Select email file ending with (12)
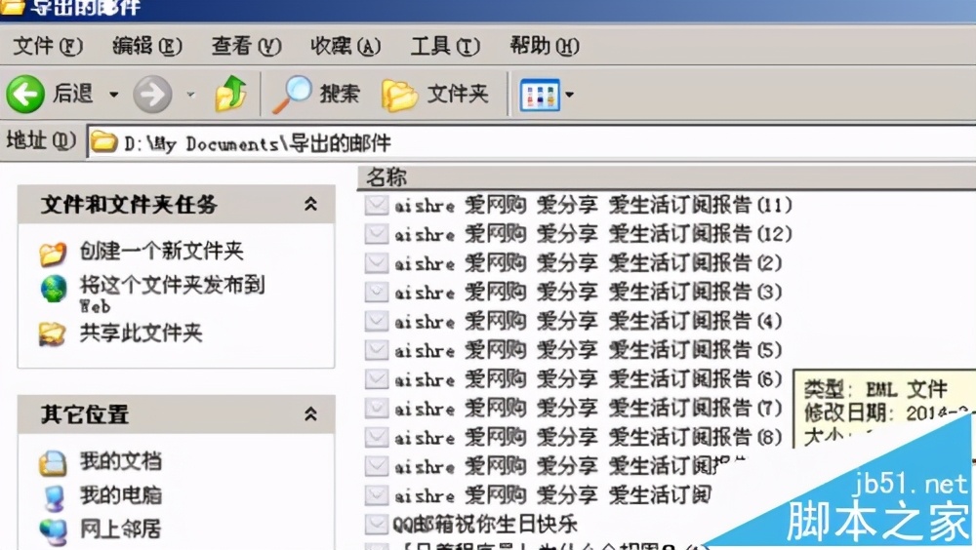Viewport: 976px width, 550px height. click(x=592, y=234)
